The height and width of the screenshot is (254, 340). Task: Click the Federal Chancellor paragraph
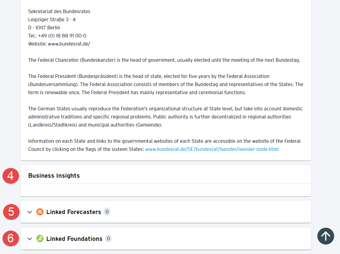pyautogui.click(x=164, y=60)
